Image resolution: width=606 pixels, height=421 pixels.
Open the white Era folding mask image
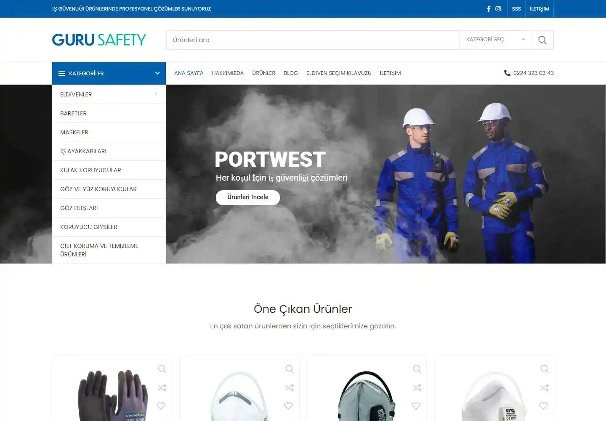pos(494,396)
